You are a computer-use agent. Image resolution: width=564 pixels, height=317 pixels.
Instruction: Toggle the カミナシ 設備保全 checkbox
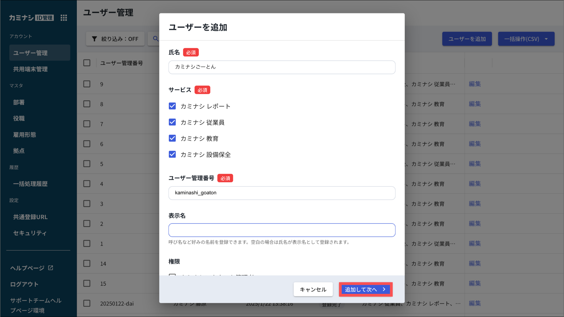pyautogui.click(x=172, y=154)
